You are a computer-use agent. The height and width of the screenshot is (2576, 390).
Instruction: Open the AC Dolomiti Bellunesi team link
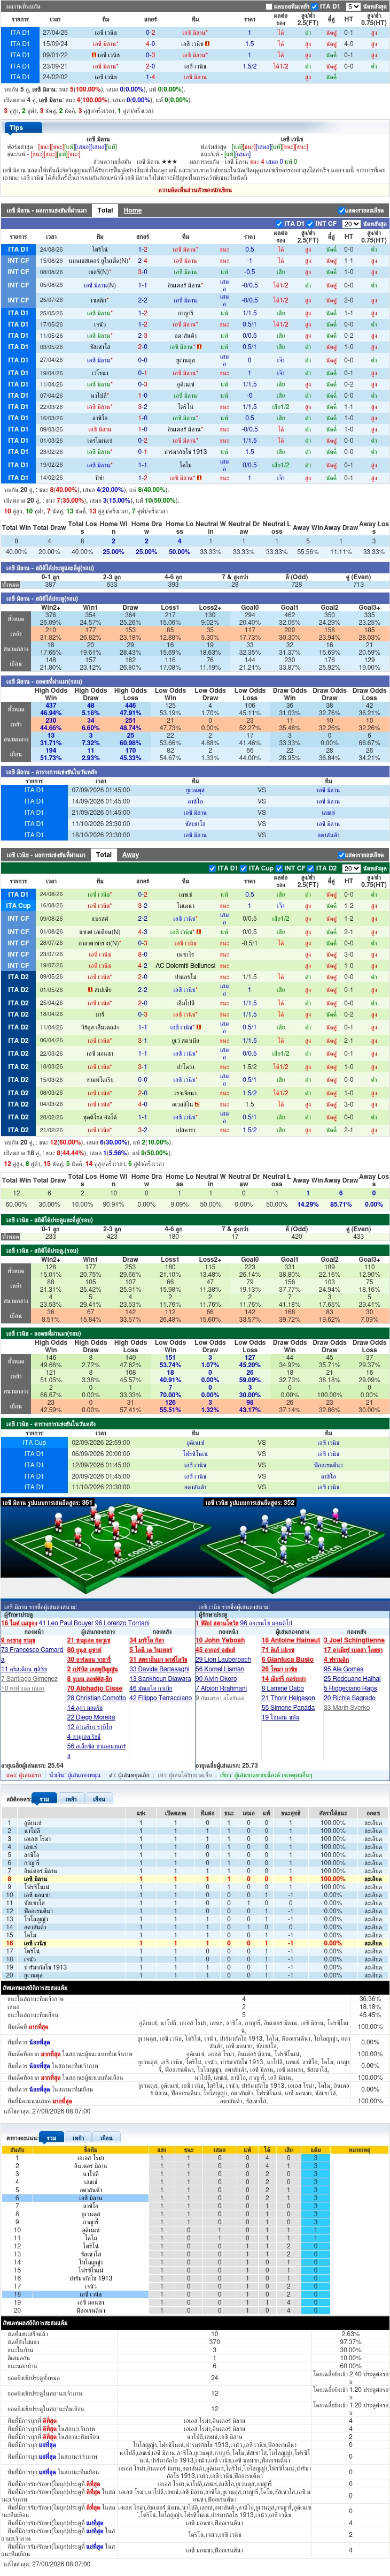(x=185, y=966)
